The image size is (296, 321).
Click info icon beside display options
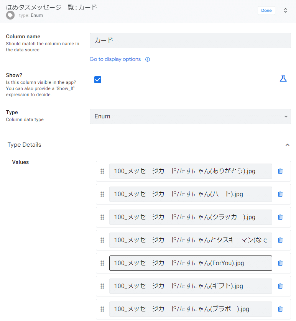point(148,59)
